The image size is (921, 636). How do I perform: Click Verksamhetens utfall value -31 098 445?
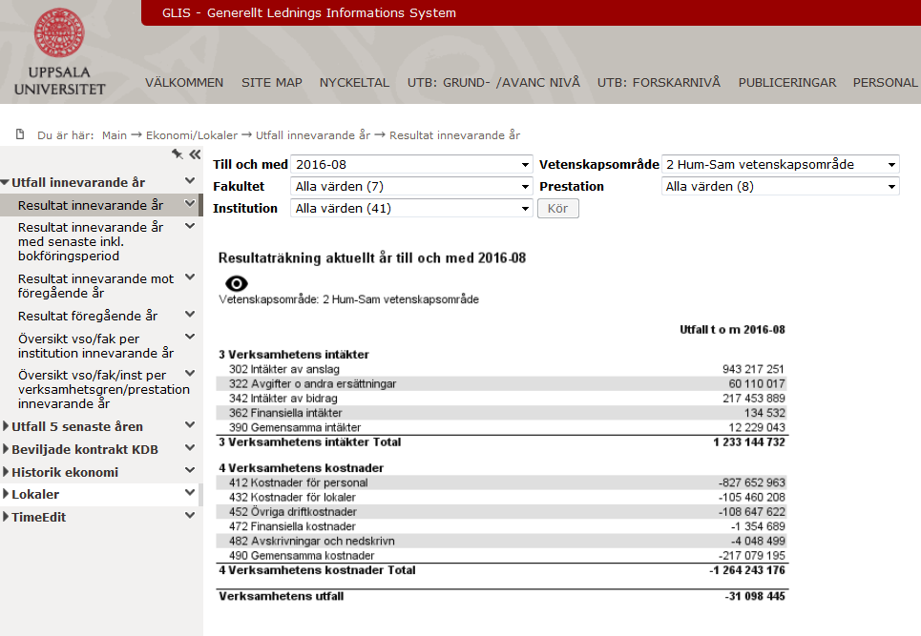(x=755, y=596)
